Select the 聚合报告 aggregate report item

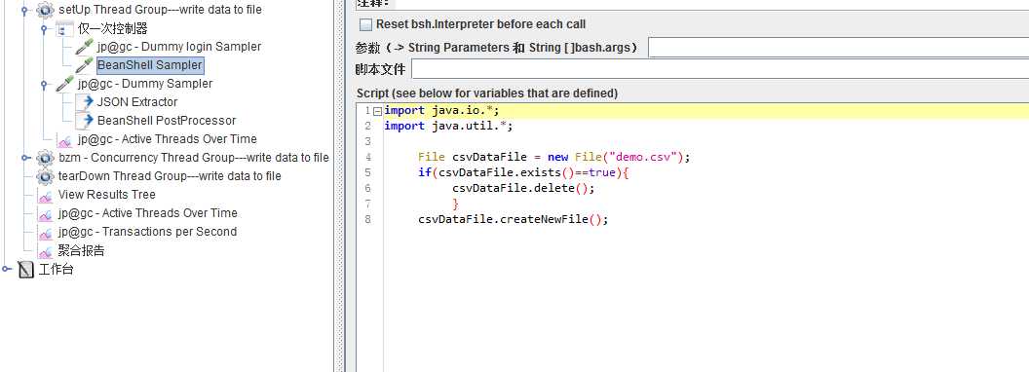[82, 250]
